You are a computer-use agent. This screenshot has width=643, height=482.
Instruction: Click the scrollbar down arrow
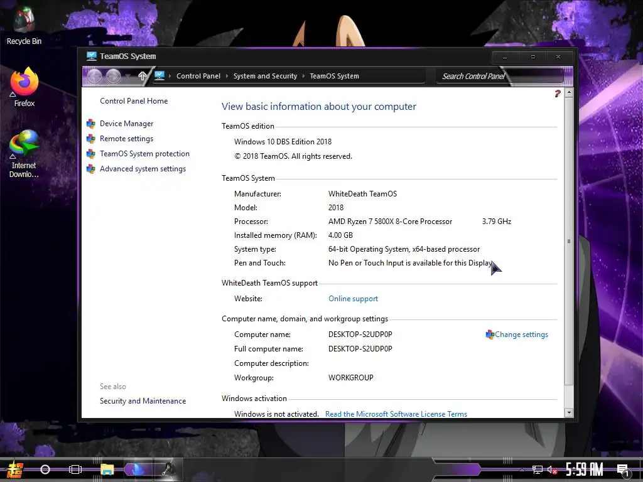point(569,412)
